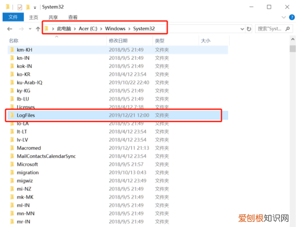The image size is (301, 227).
Task: Select the km-KH folder
Action: (x=118, y=50)
